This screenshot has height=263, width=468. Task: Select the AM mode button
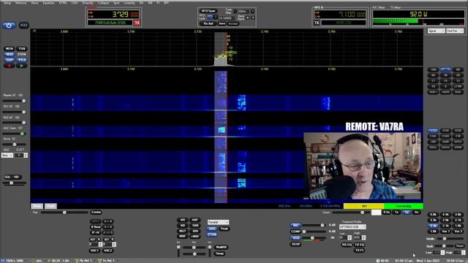pos(433,142)
